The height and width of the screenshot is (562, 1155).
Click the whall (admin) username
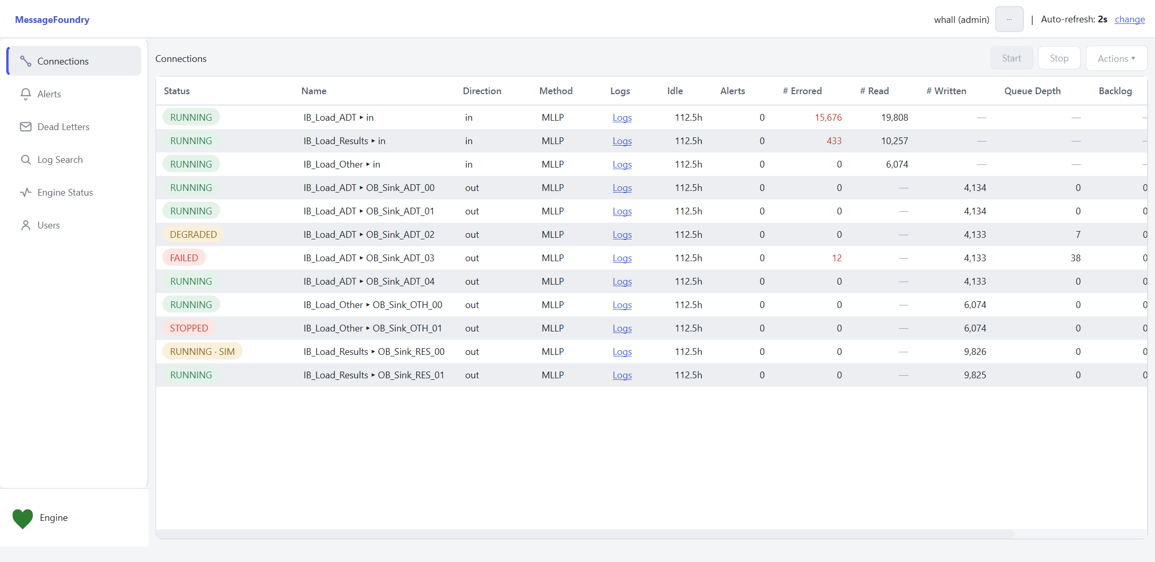coord(961,20)
